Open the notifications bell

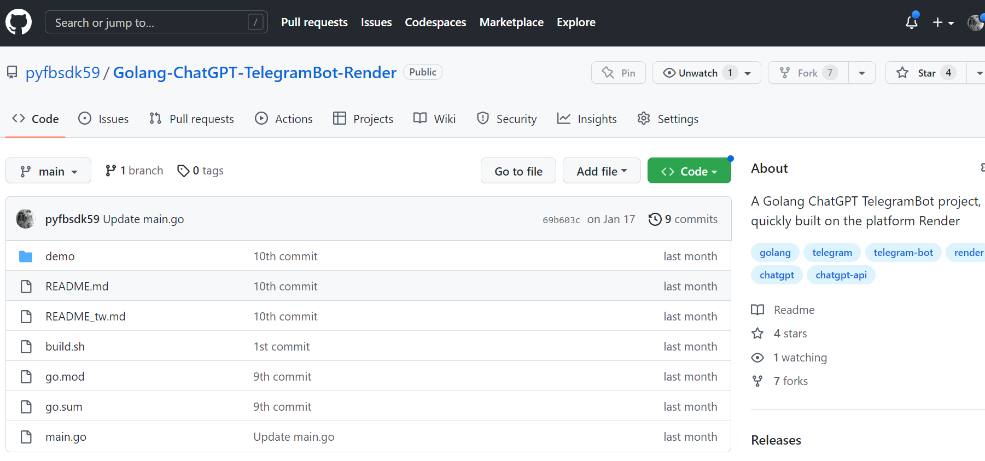(911, 22)
